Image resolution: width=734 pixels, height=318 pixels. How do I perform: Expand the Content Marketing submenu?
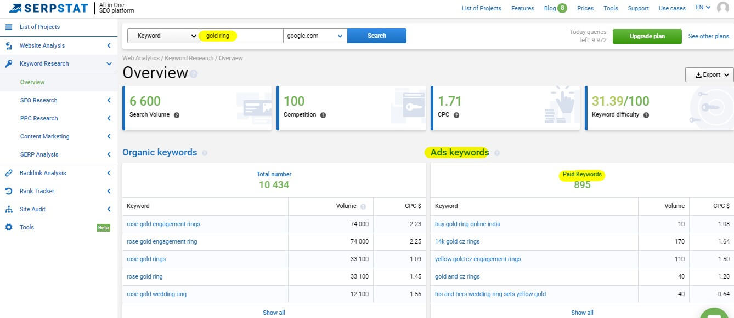(109, 136)
